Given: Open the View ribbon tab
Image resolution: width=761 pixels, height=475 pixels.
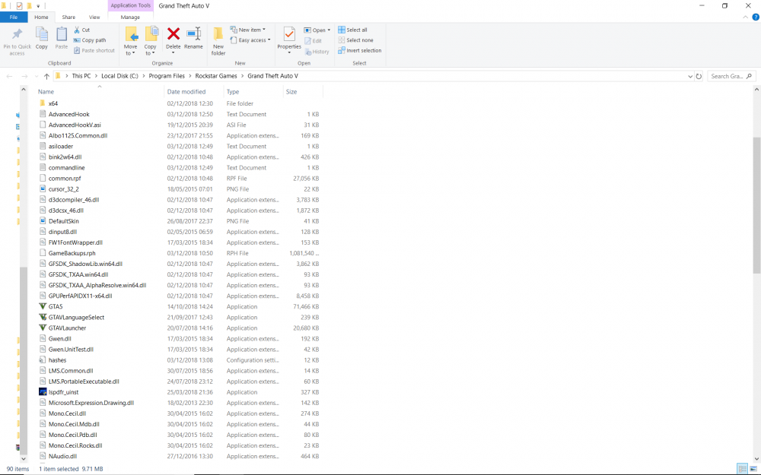Looking at the screenshot, I should pyautogui.click(x=94, y=17).
